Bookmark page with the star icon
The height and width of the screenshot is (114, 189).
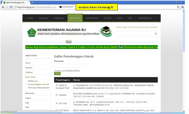click(x=178, y=7)
